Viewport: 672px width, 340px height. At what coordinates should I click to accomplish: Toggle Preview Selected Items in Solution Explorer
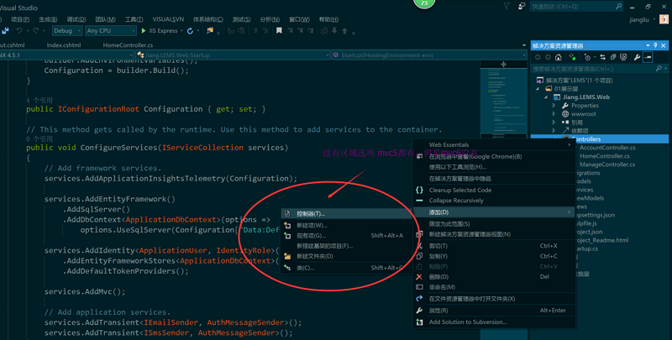648,57
